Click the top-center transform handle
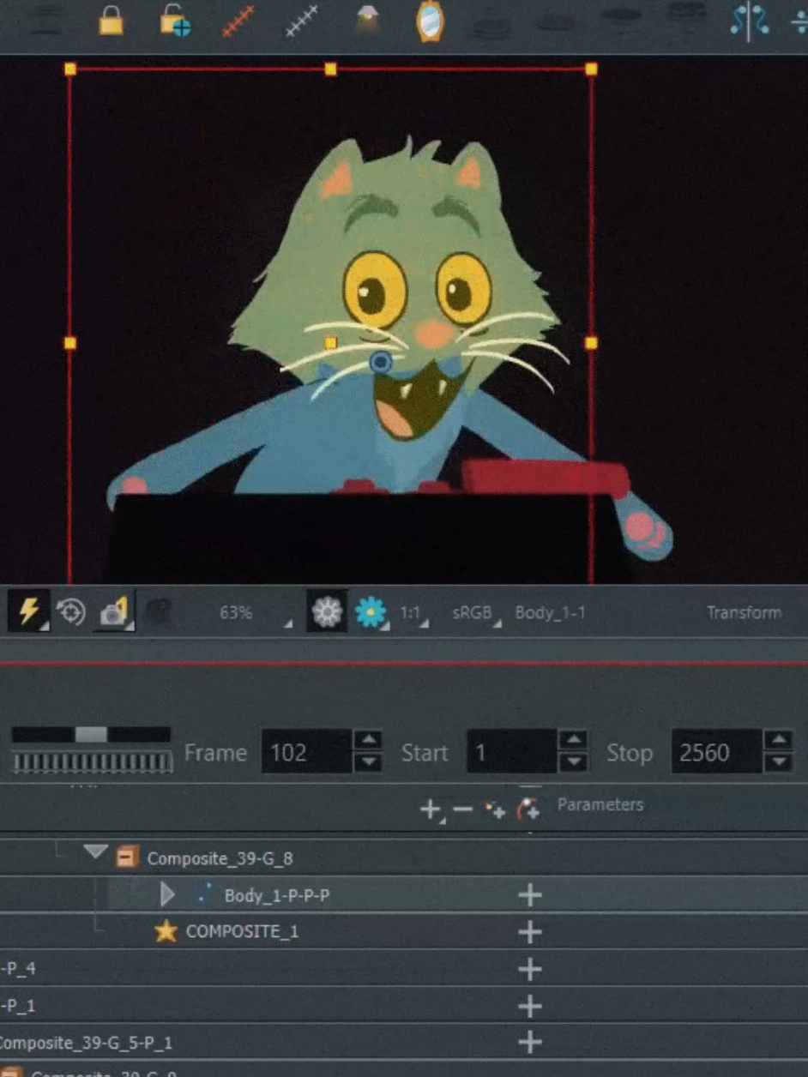 pos(330,69)
